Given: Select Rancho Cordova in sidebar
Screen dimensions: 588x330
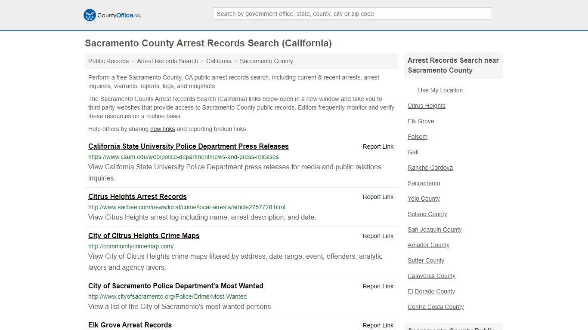Looking at the screenshot, I should (430, 168).
